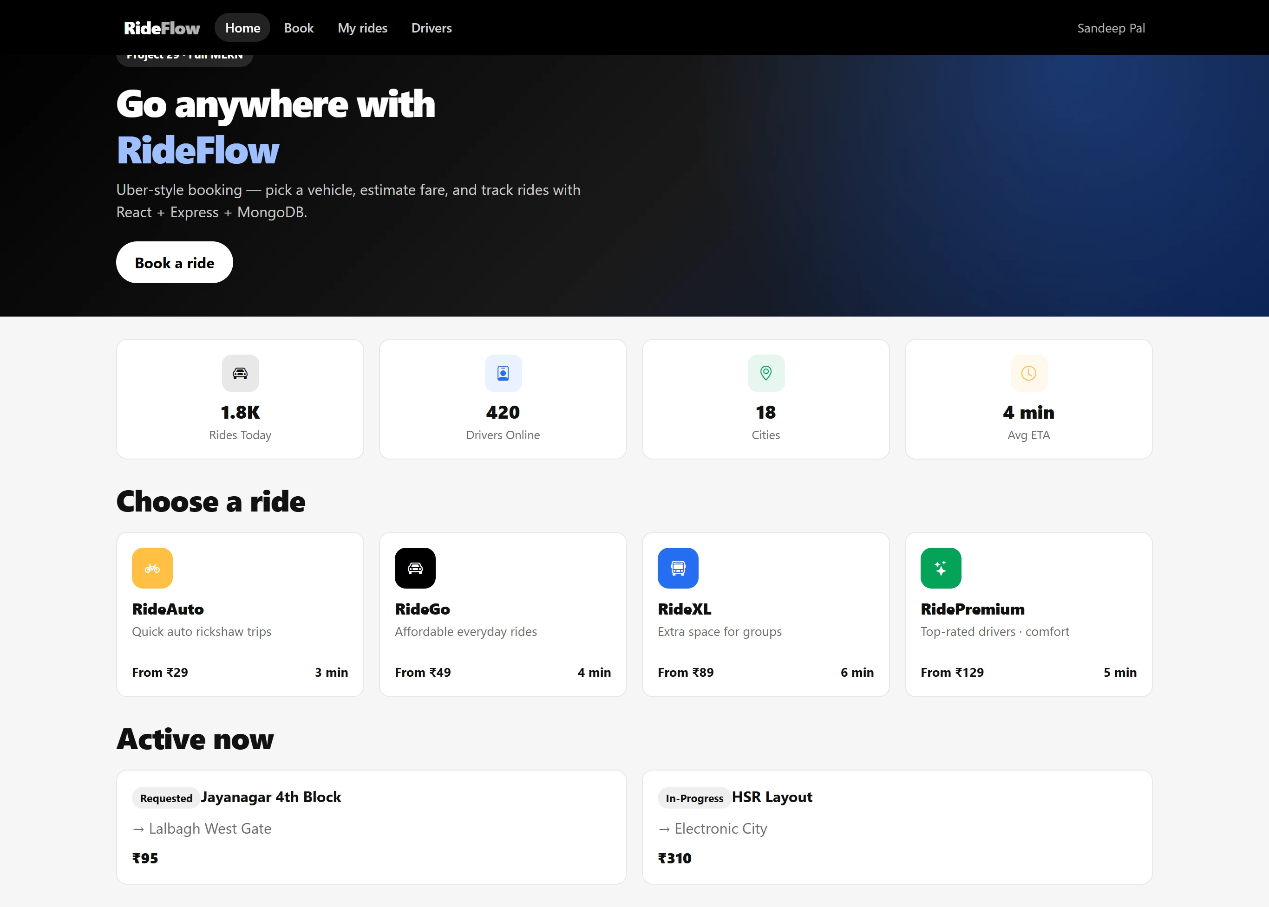This screenshot has width=1269, height=907.
Task: Click the 18 cities value
Action: (x=765, y=412)
